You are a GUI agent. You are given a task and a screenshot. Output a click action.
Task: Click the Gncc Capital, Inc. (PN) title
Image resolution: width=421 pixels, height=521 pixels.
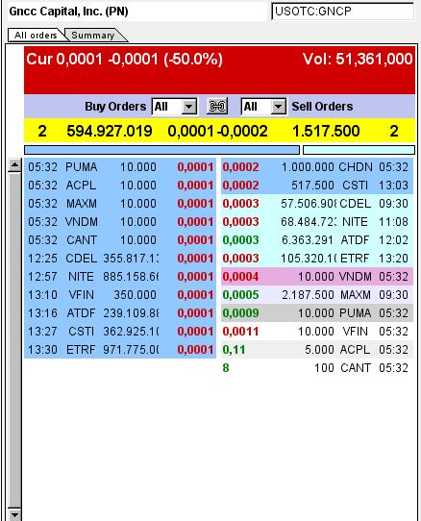pos(69,12)
